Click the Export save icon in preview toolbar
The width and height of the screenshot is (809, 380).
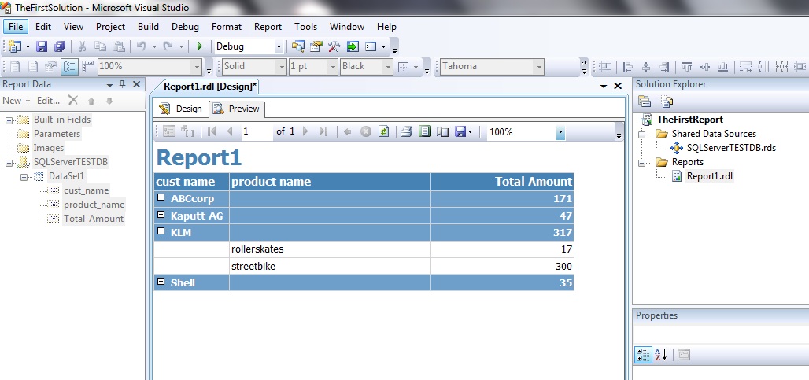click(460, 132)
